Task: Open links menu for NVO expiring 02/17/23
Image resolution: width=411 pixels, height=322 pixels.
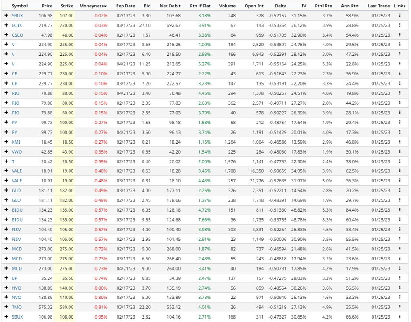Action: [x=400, y=288]
